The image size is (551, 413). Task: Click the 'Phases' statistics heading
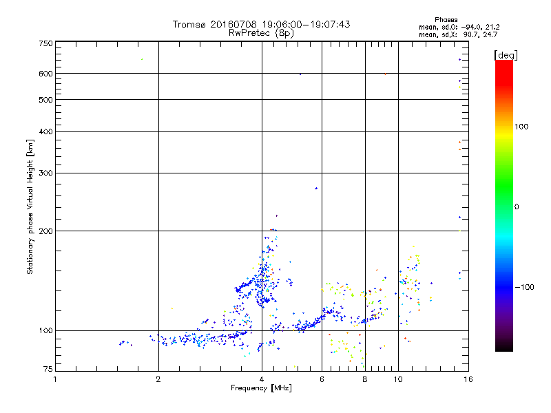coord(446,20)
